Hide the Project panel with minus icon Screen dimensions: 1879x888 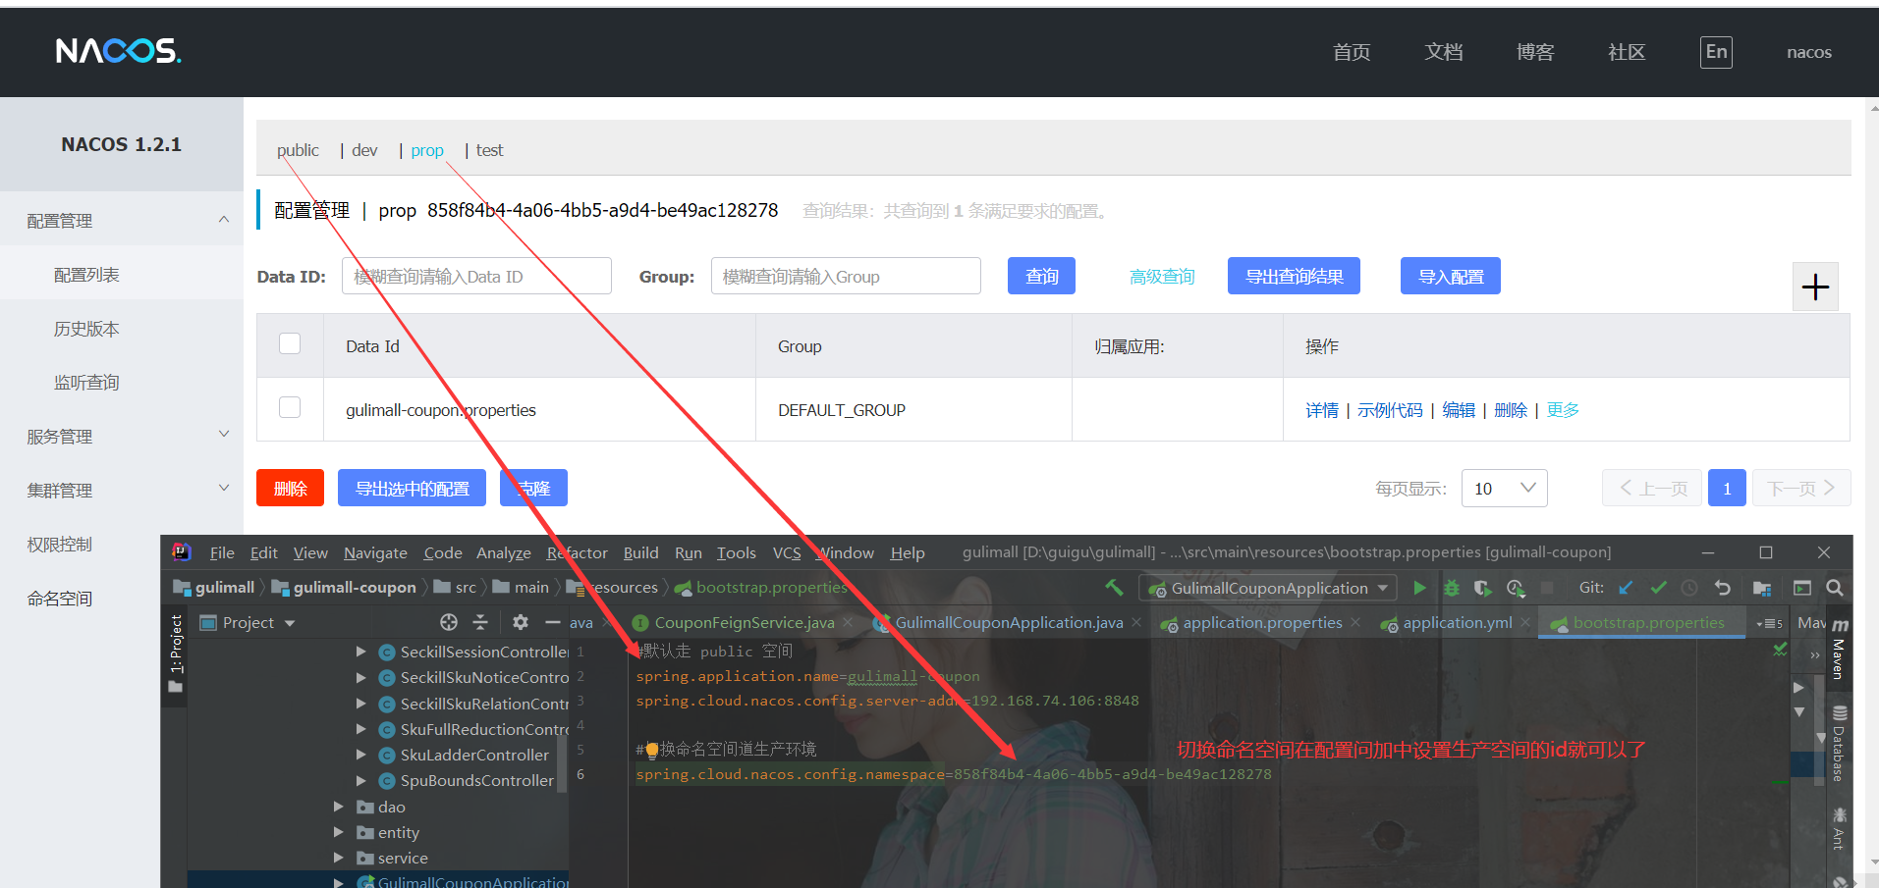(x=553, y=622)
